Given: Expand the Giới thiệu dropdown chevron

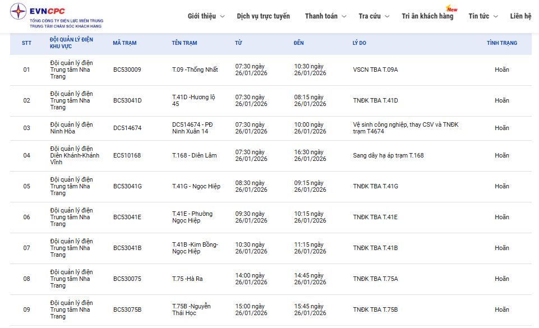Looking at the screenshot, I should [x=223, y=17].
